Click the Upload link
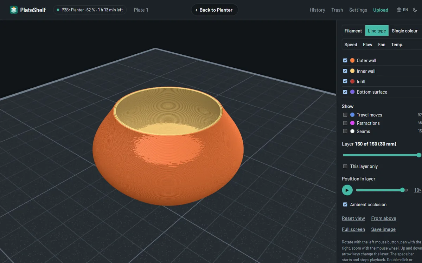 [381, 10]
